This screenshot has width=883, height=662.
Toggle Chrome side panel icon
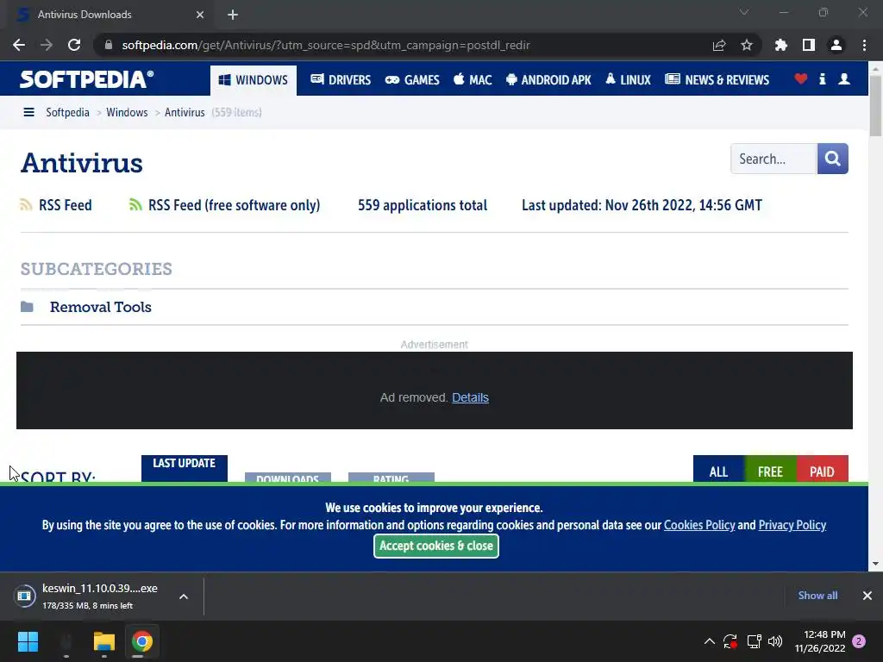pos(808,45)
